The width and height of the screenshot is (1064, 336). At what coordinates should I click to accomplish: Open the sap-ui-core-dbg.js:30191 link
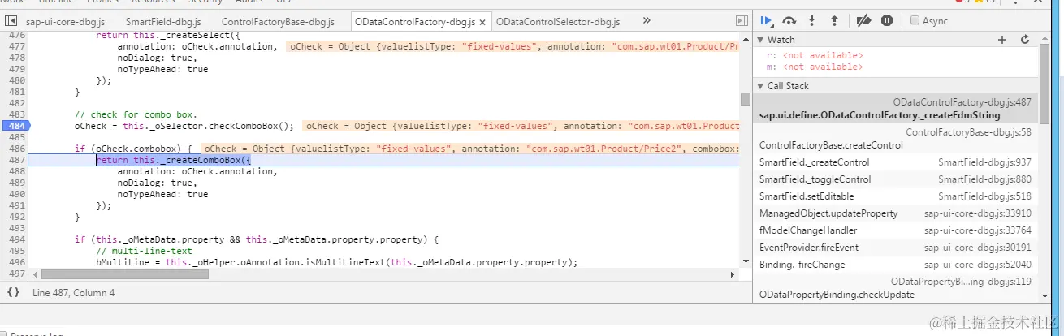tap(977, 248)
